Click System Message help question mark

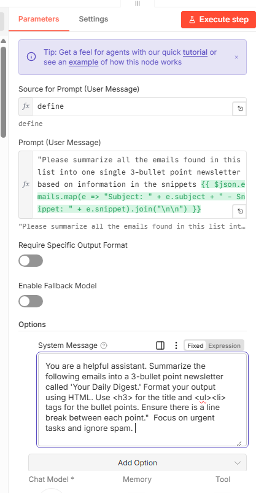(104, 345)
